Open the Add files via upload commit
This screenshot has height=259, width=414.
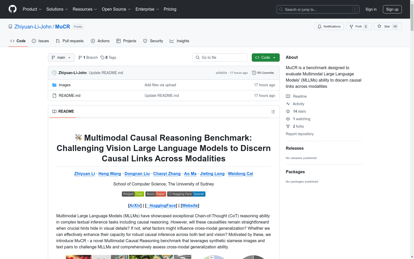[160, 85]
